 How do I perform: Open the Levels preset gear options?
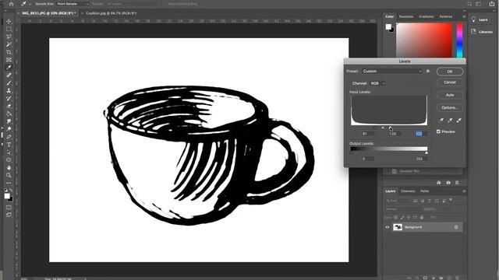click(x=428, y=71)
